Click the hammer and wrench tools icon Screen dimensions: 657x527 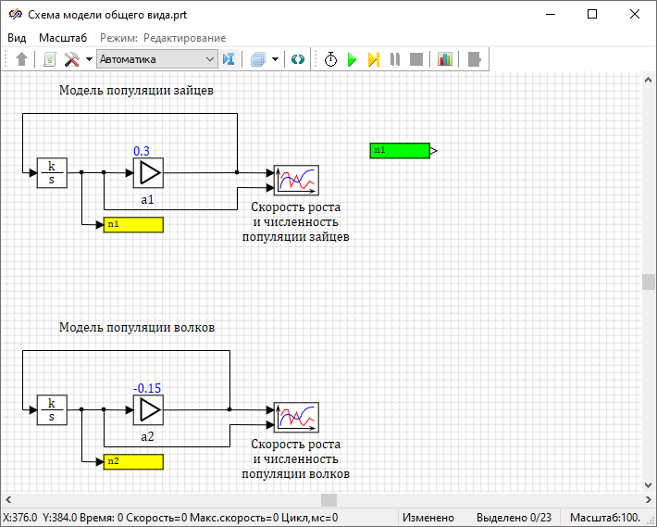(x=71, y=59)
